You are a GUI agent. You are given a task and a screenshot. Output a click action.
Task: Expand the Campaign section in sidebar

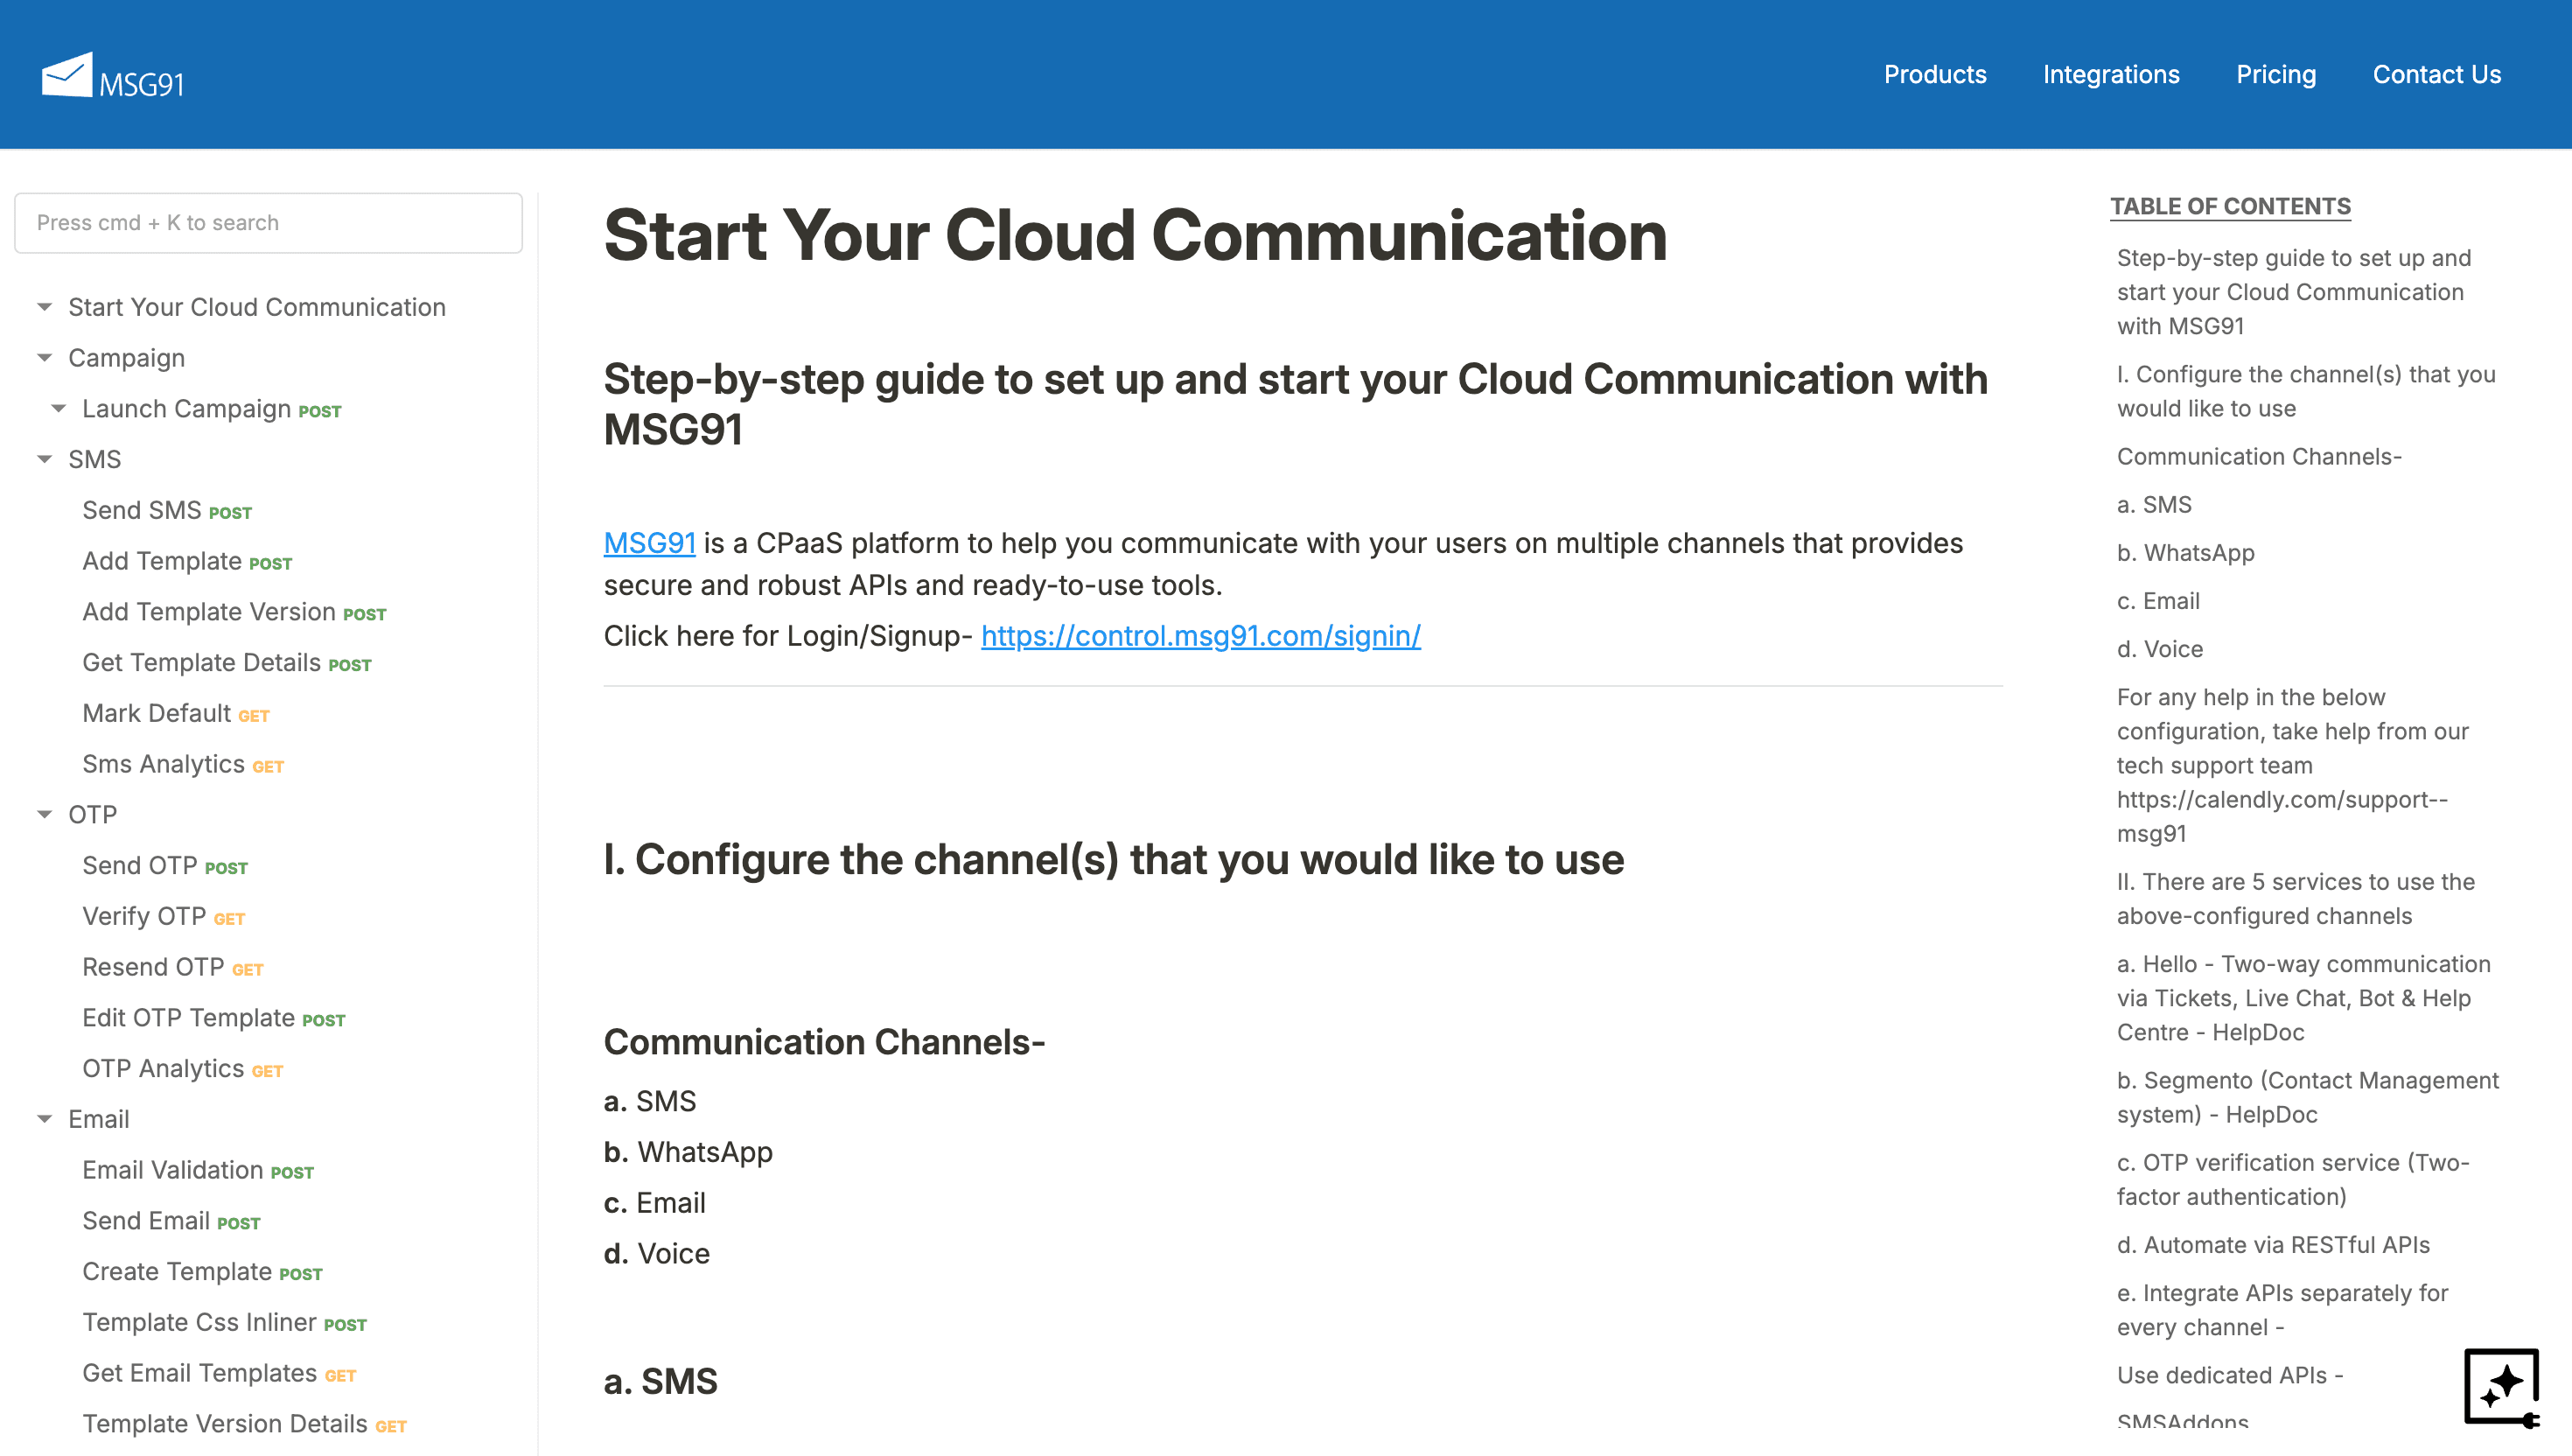click(x=44, y=357)
